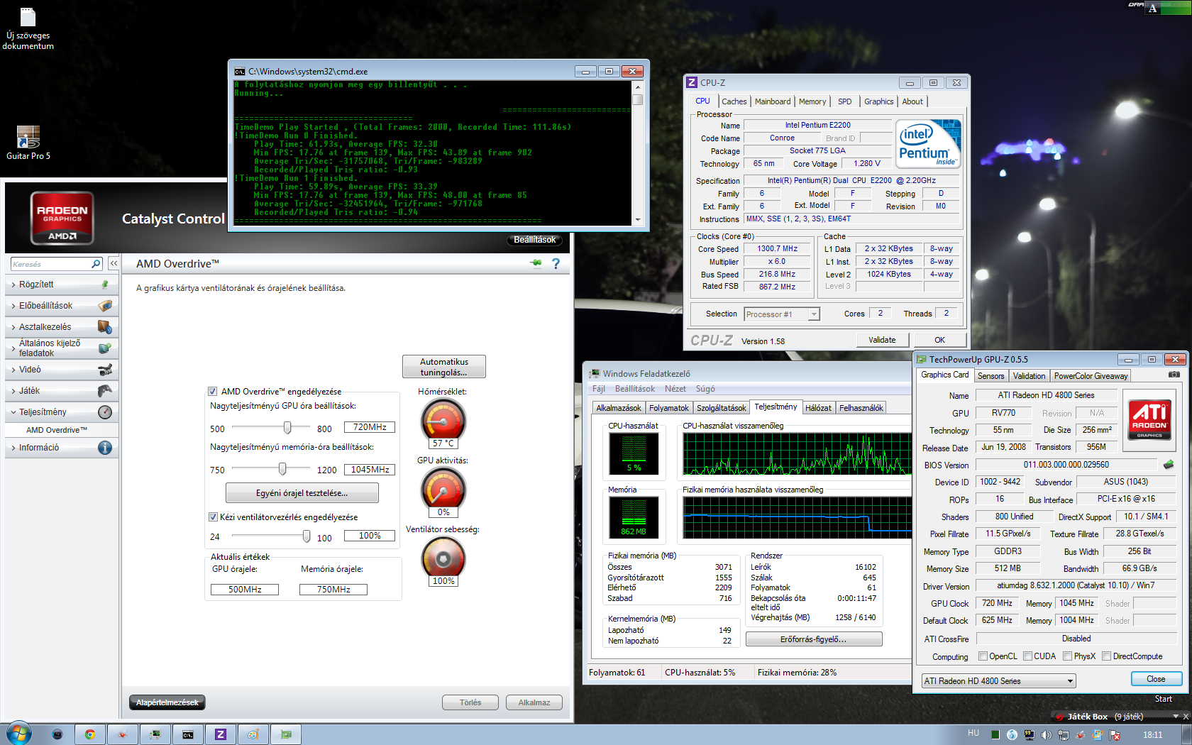1192x745 pixels.
Task: Check the OpenCL box in GPU-Z
Action: pos(983,656)
